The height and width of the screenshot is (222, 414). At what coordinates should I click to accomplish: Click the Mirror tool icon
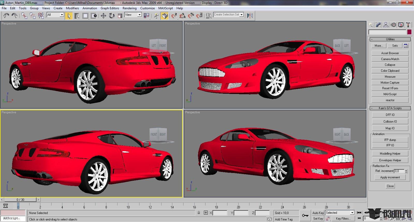pos(250,16)
